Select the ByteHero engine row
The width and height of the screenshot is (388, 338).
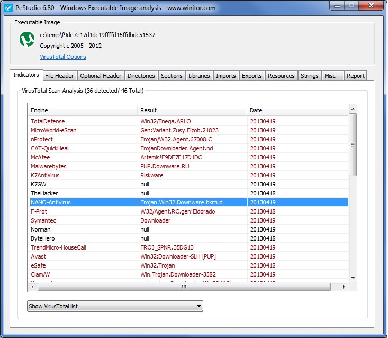point(188,238)
